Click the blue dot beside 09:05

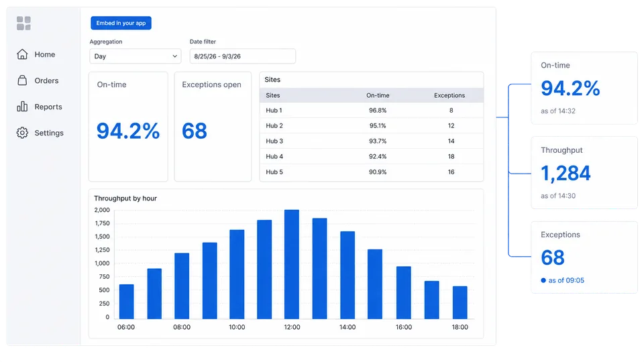tap(543, 280)
